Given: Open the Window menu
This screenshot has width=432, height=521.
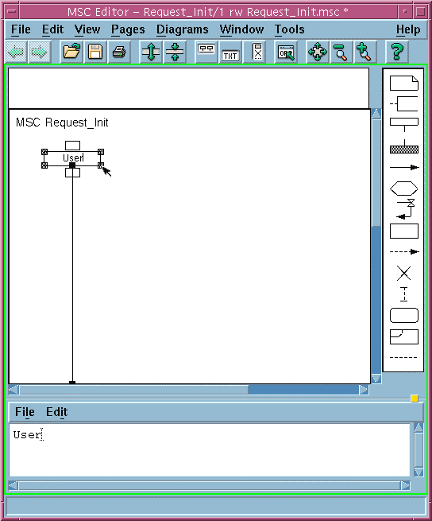Looking at the screenshot, I should (241, 29).
